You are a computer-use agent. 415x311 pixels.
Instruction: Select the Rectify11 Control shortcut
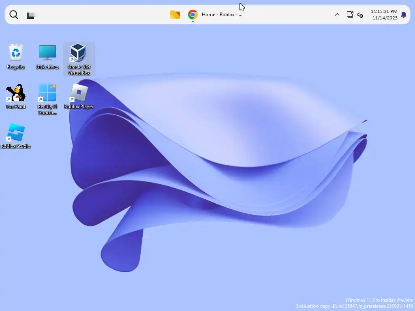click(47, 99)
